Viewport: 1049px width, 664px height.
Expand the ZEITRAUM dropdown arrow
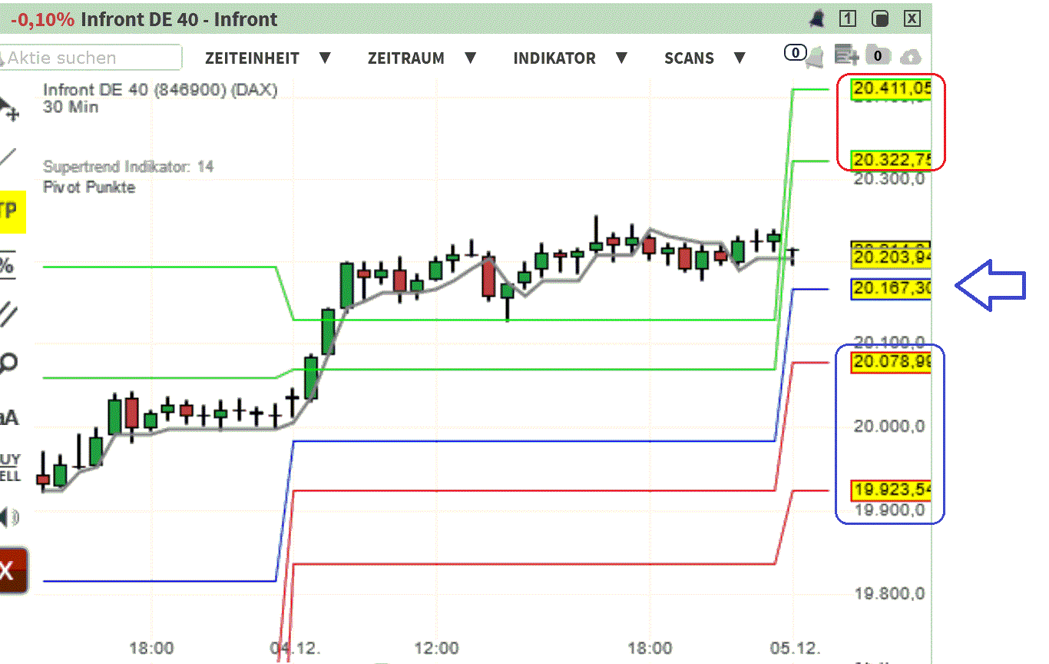[x=470, y=58]
